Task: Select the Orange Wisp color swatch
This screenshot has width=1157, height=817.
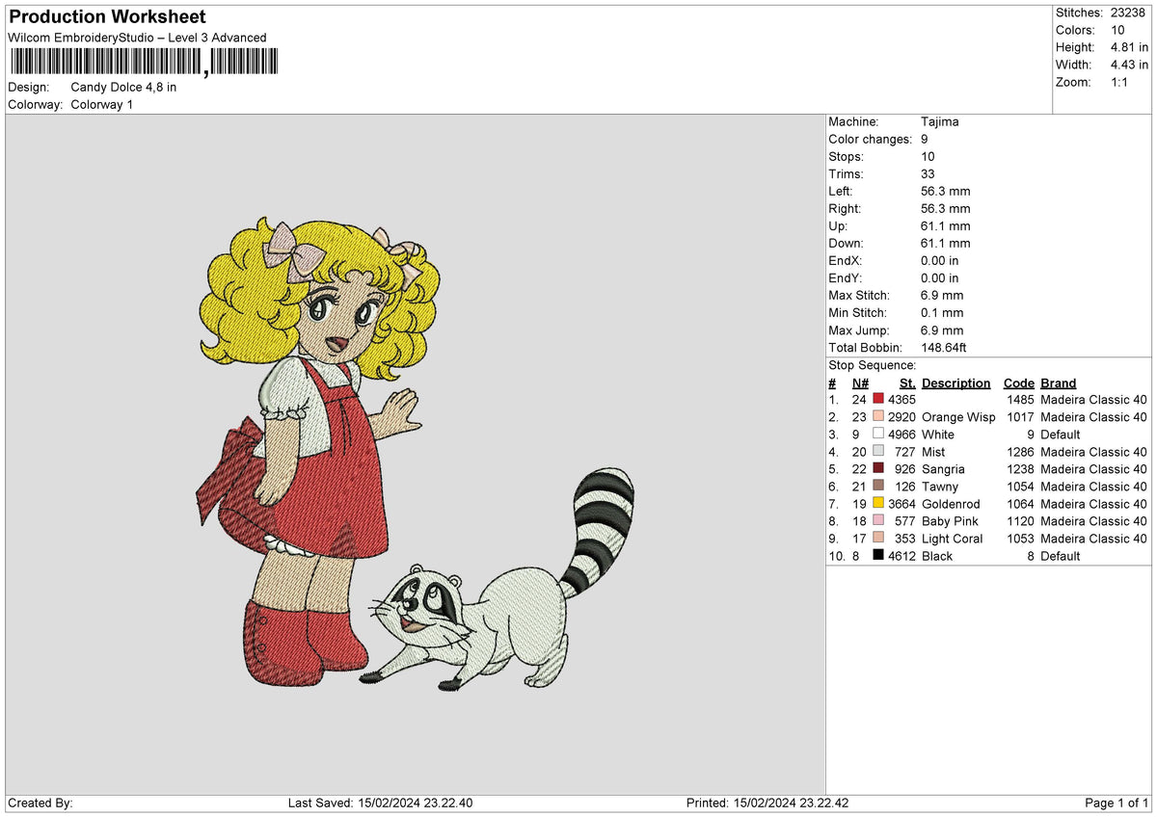Action: click(878, 416)
